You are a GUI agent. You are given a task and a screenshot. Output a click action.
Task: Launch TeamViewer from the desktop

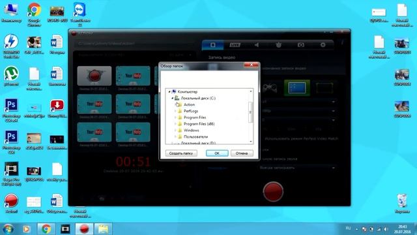click(x=79, y=14)
